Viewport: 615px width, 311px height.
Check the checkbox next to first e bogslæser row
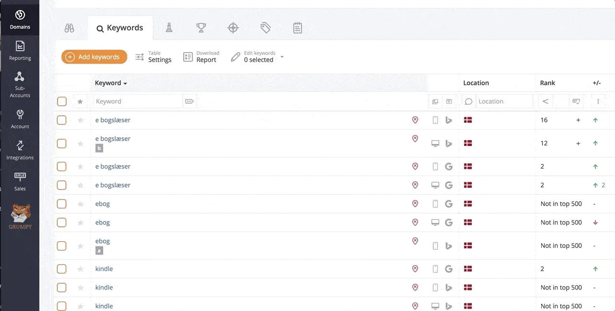point(61,120)
